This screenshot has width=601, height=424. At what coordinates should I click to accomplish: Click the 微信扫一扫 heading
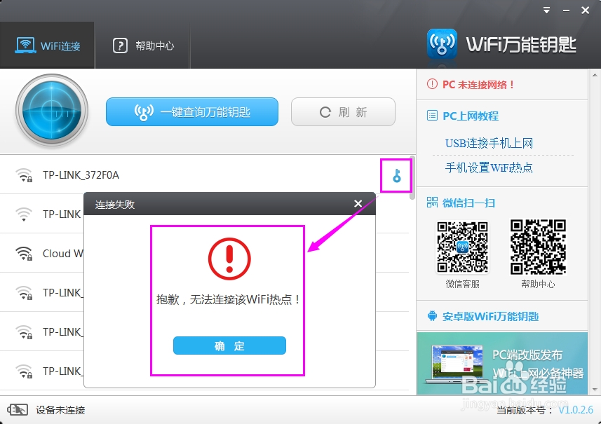tap(468, 203)
